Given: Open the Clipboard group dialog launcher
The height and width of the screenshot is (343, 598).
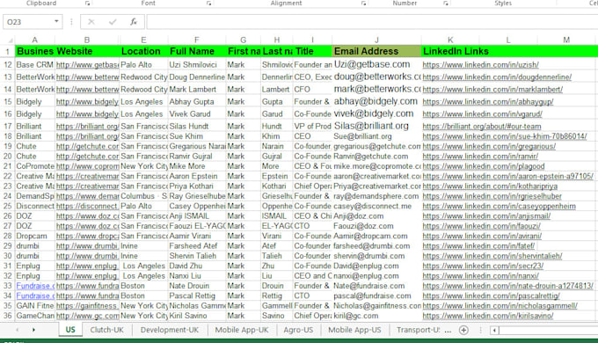Looking at the screenshot, I should (87, 3).
